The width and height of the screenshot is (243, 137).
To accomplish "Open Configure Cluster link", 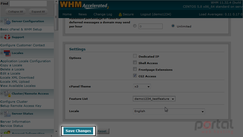I will click(x=14, y=102).
